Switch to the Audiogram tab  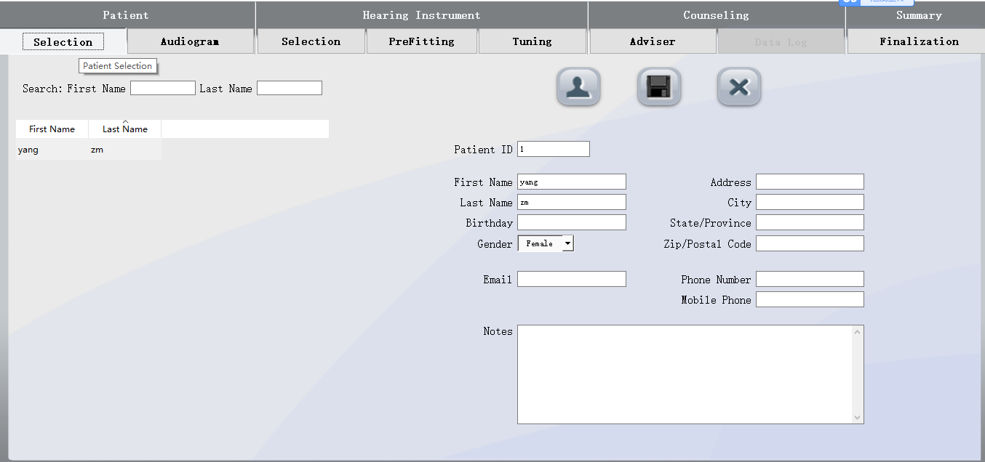pyautogui.click(x=190, y=41)
